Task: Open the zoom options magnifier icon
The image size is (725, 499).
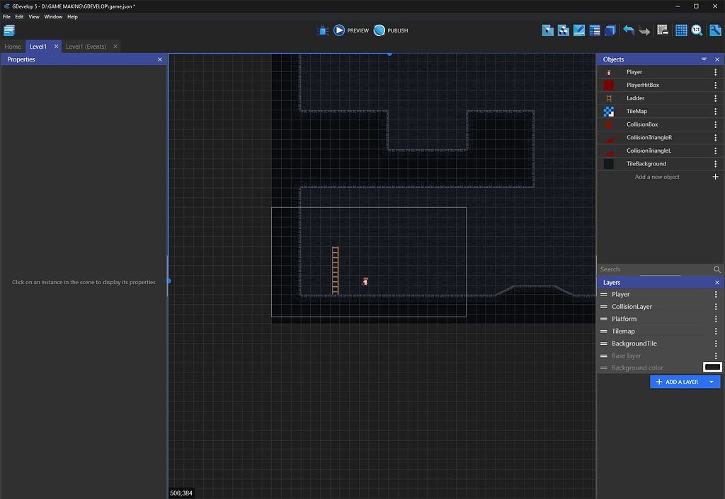Action: pyautogui.click(x=697, y=30)
